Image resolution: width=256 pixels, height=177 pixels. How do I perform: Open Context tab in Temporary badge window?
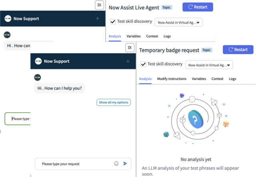[x=217, y=79]
